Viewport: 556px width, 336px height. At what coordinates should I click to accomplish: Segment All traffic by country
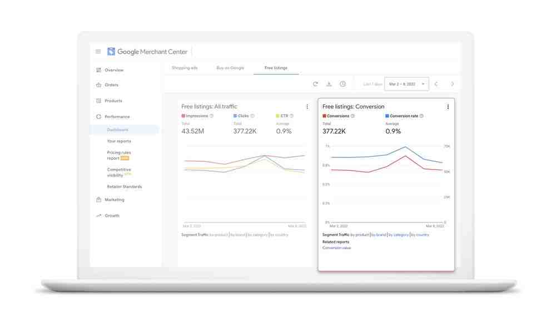point(279,235)
